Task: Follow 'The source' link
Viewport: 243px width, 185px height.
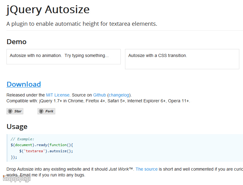Action: (147, 169)
